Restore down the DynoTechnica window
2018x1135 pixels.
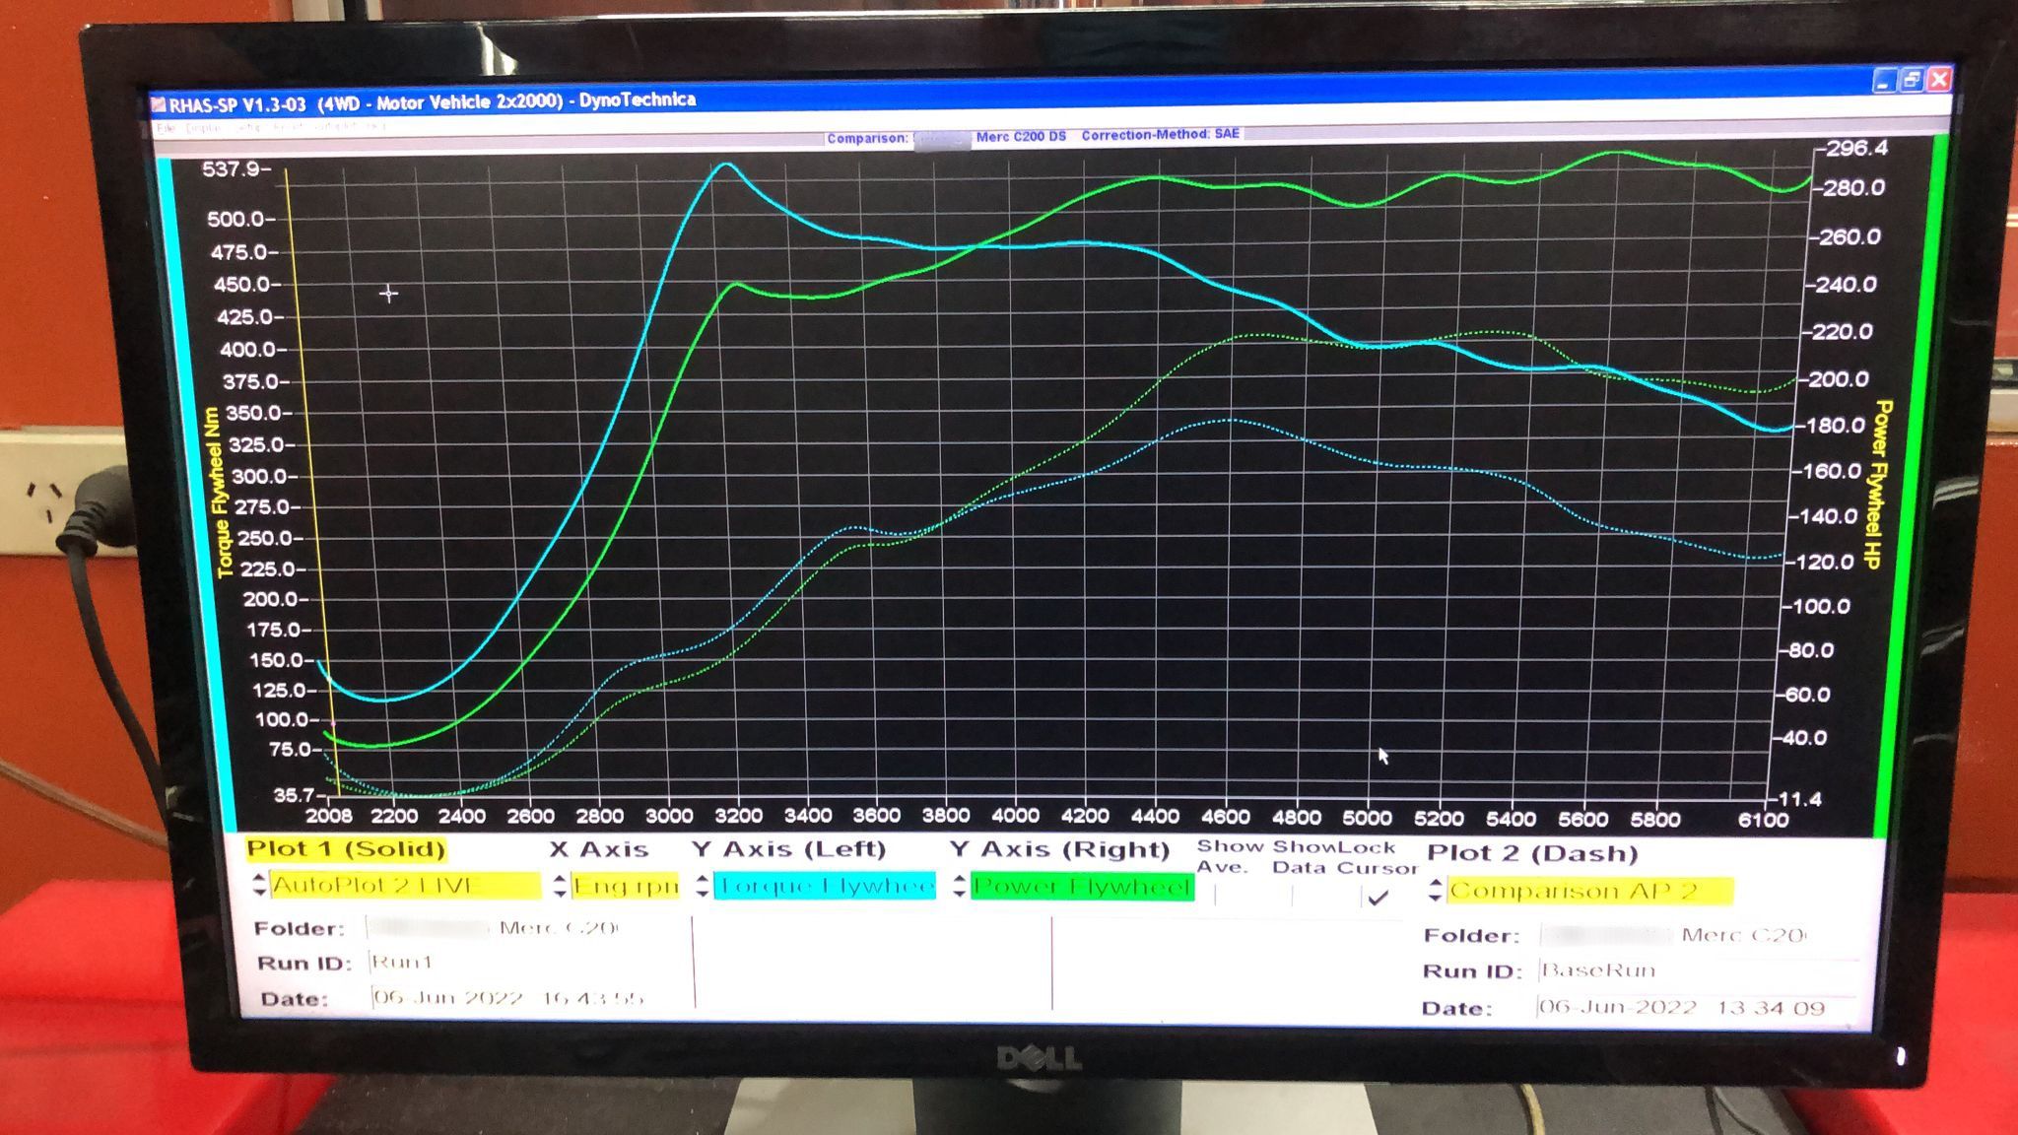1911,80
